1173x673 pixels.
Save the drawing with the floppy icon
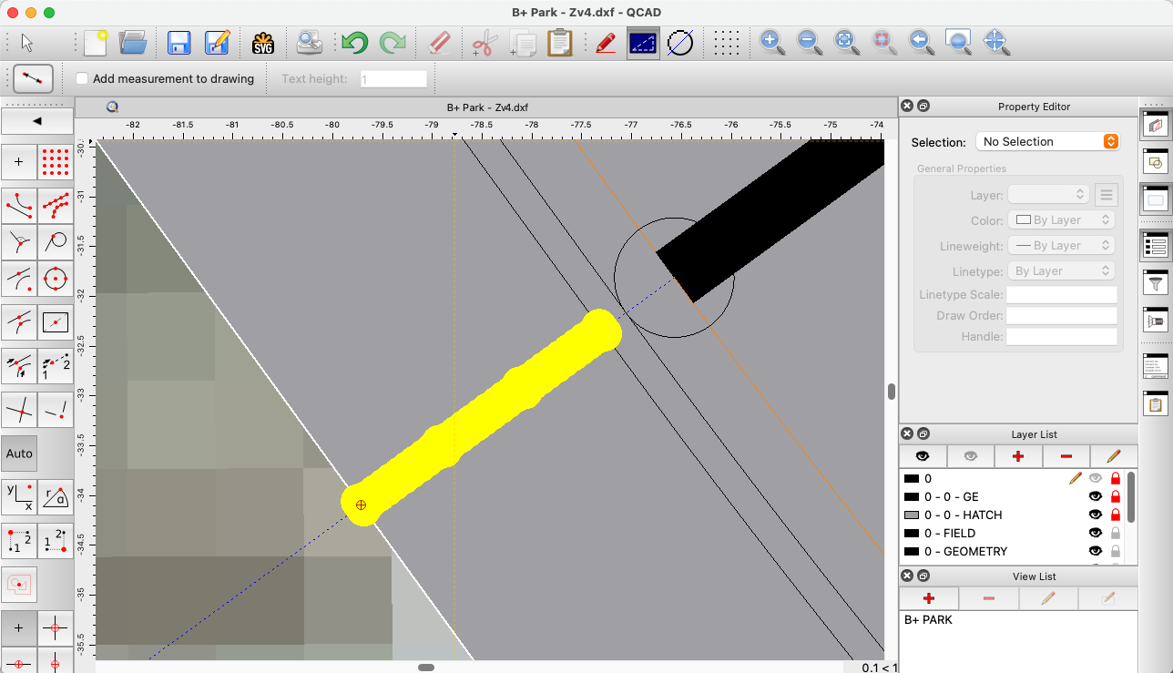click(178, 43)
